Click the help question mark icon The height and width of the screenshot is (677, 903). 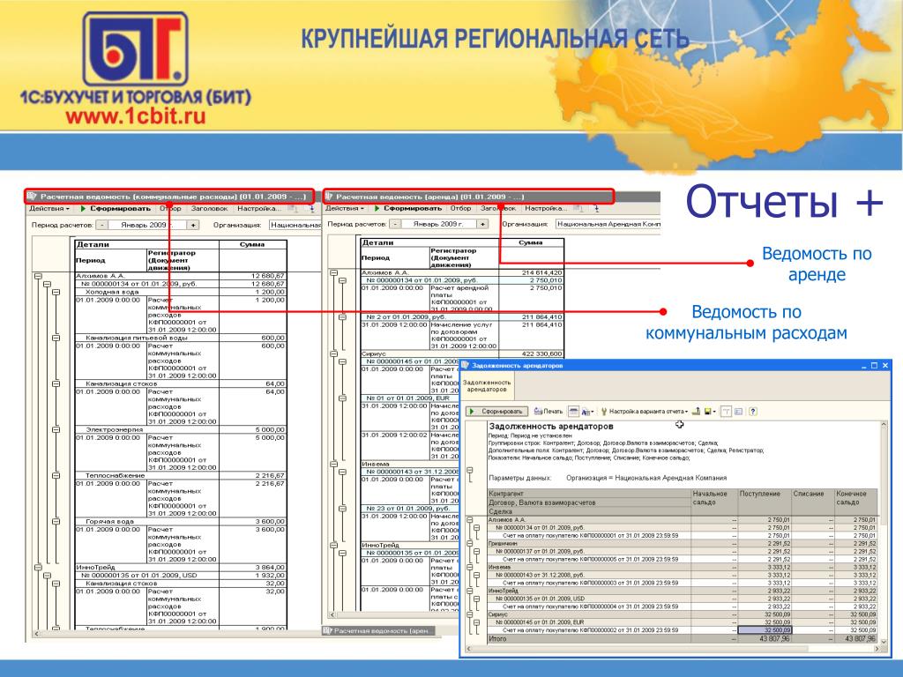click(753, 412)
